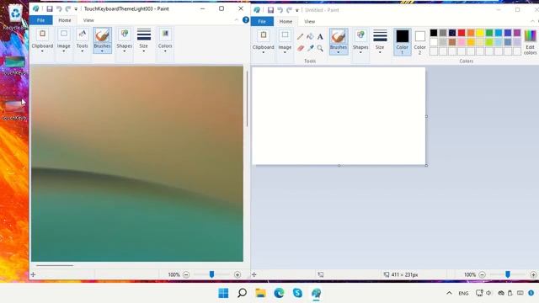Pick brown swatch in second palette row

(452, 42)
